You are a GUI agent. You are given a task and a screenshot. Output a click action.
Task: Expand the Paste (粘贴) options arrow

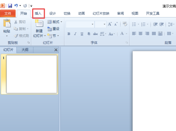[x=7, y=36]
